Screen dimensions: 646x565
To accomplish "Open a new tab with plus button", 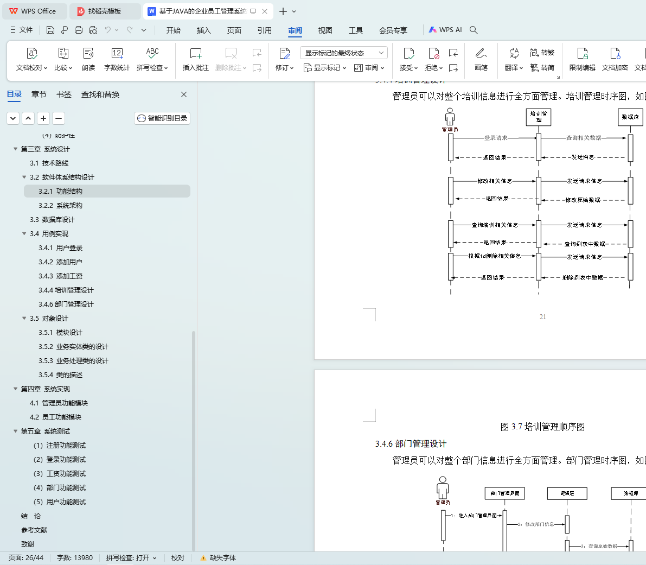I will pos(283,11).
